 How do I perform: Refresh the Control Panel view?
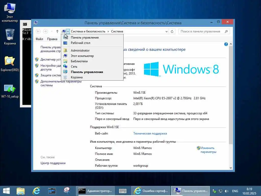[x=172, y=31]
